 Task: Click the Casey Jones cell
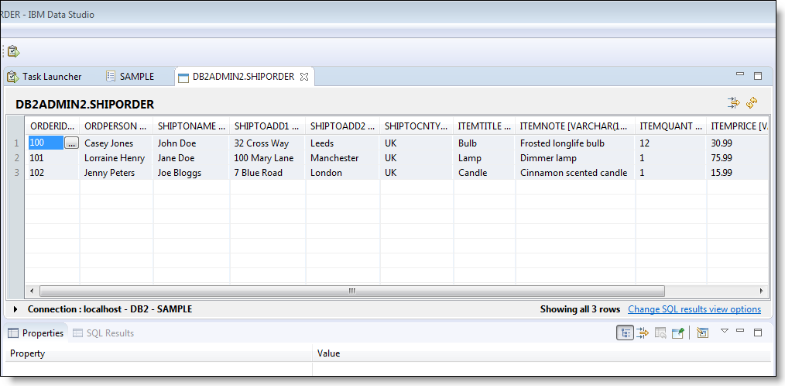[116, 143]
